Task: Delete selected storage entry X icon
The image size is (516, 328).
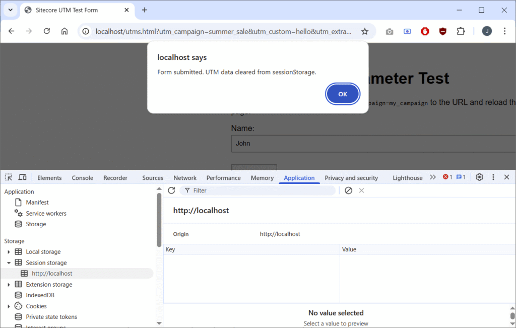Action: click(x=361, y=190)
